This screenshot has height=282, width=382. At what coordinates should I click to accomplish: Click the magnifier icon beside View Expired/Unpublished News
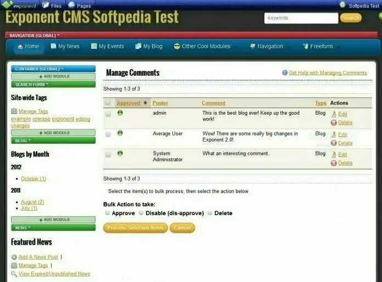click(14, 274)
